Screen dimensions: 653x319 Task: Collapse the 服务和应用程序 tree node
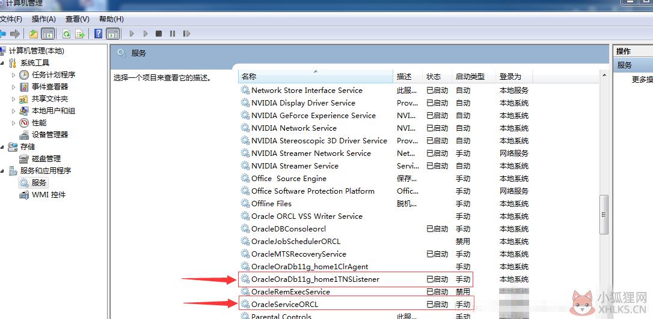[2, 171]
